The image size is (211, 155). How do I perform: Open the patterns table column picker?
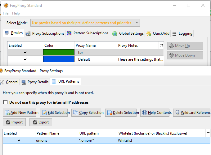tap(208, 133)
